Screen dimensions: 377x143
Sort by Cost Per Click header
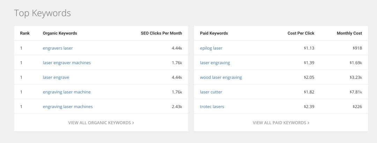point(301,33)
